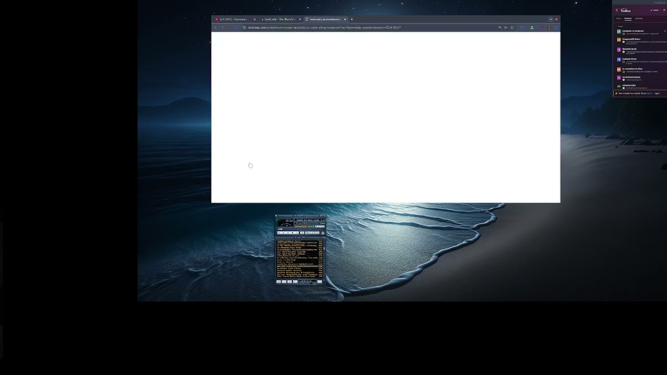Open the Toolbox Local environment dropdown
Screen dimensions: 667x375
click(655, 10)
